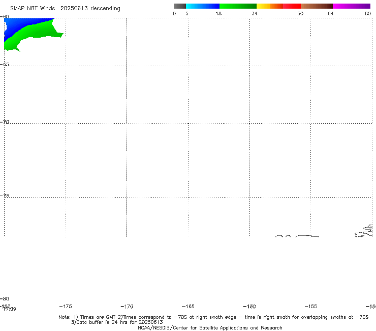
Task: Pick the cyan-blue segment of the colorbar
Action: (203, 6)
